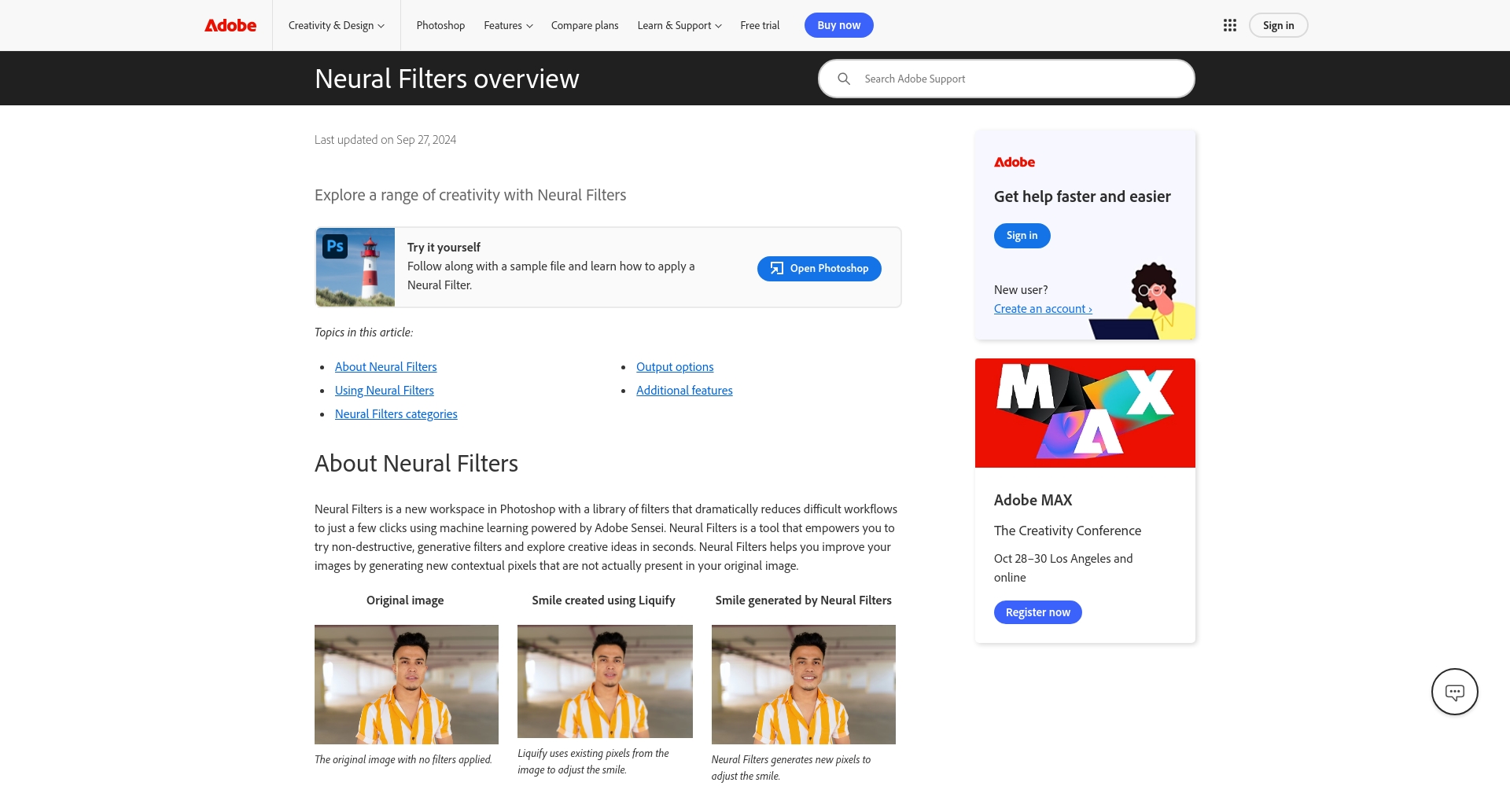Click the Adobe MAX banner image
The width and height of the screenshot is (1510, 786).
pyautogui.click(x=1085, y=413)
